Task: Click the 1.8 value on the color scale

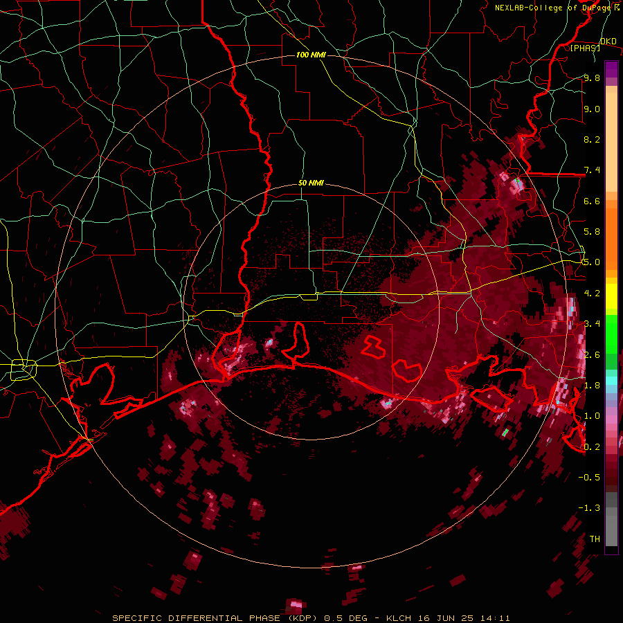Action: pos(592,386)
